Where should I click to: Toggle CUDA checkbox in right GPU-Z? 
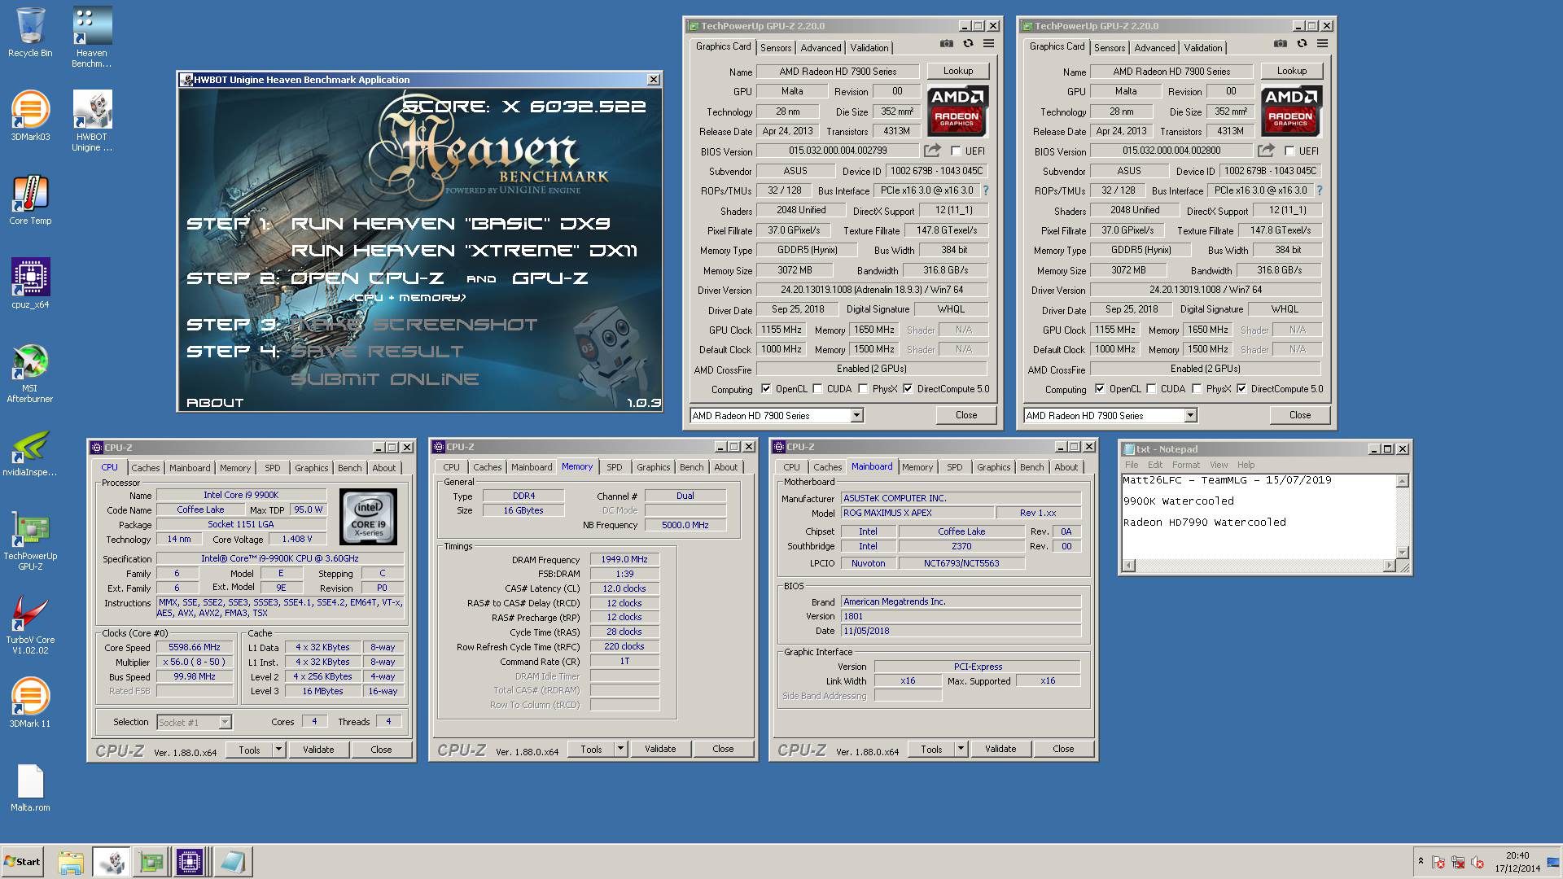1151,389
